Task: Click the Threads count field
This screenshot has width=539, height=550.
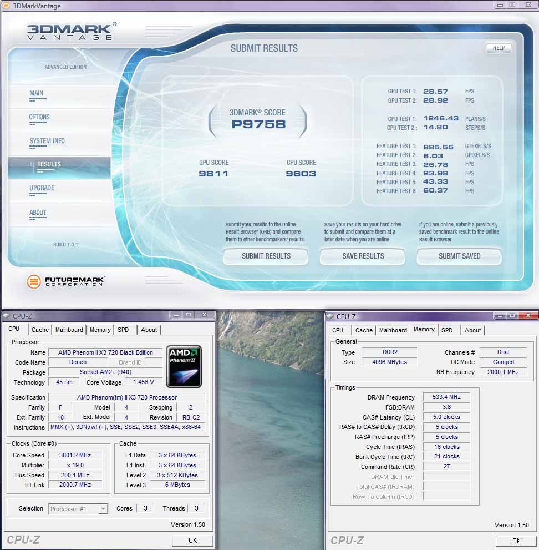Action: point(196,508)
